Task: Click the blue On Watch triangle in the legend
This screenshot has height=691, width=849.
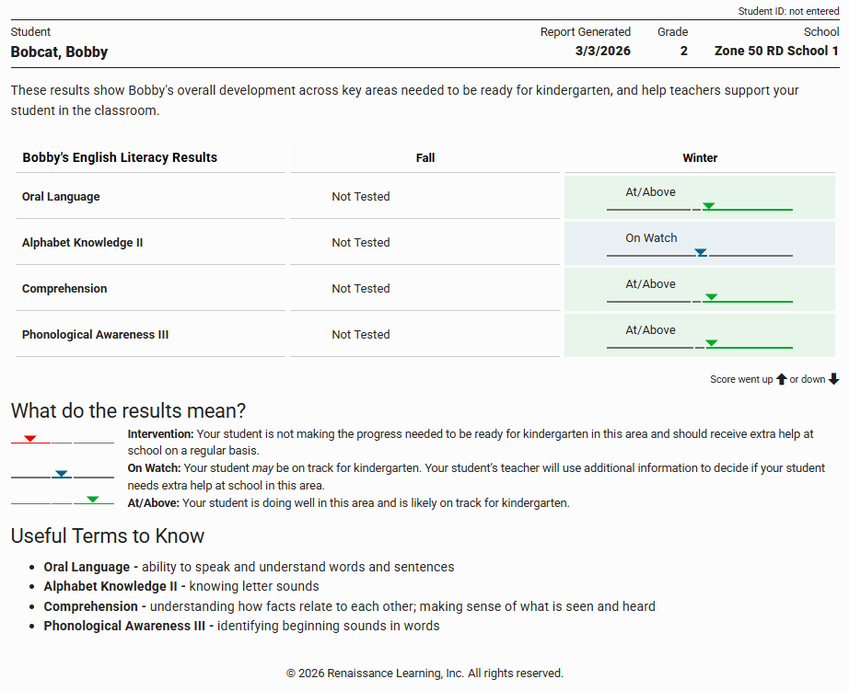Action: coord(62,474)
